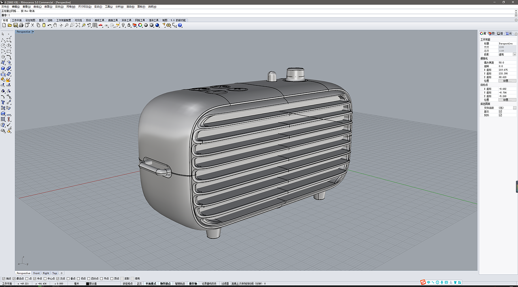Click the 毫米 units cell in status bar

click(76, 283)
